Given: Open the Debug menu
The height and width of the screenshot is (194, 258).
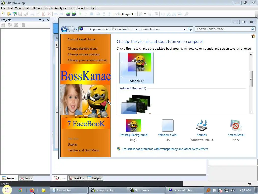Looking at the screenshot, I should point(37,8).
